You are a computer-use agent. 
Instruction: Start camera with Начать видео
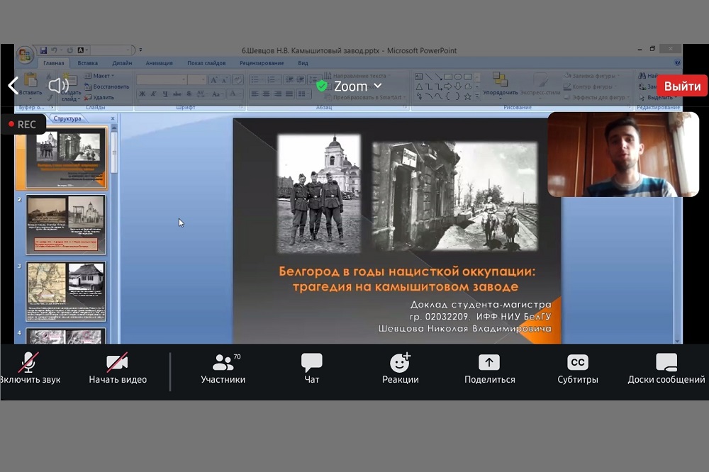point(117,363)
